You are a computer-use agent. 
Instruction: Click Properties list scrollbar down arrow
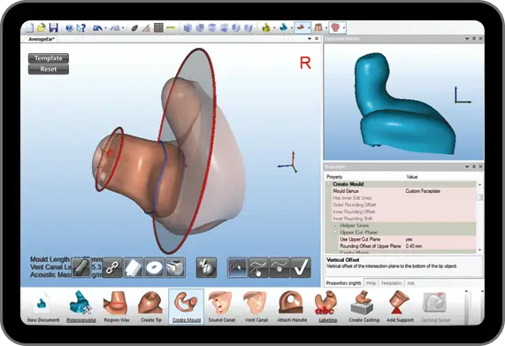(480, 250)
